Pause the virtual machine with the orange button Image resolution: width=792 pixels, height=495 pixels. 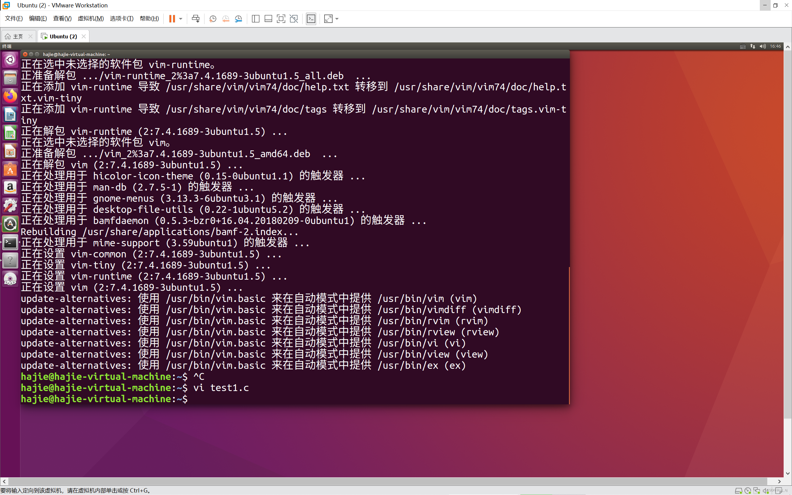tap(172, 19)
